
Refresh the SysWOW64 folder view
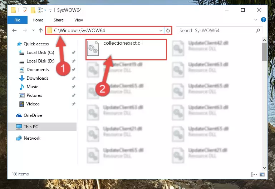pyautogui.click(x=168, y=31)
